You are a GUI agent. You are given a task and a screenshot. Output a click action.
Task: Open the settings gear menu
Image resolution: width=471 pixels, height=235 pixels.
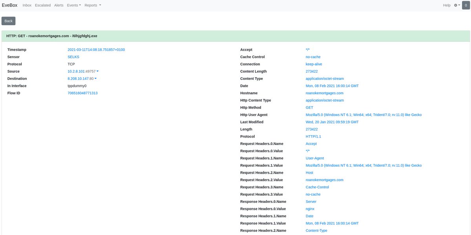tap(457, 5)
